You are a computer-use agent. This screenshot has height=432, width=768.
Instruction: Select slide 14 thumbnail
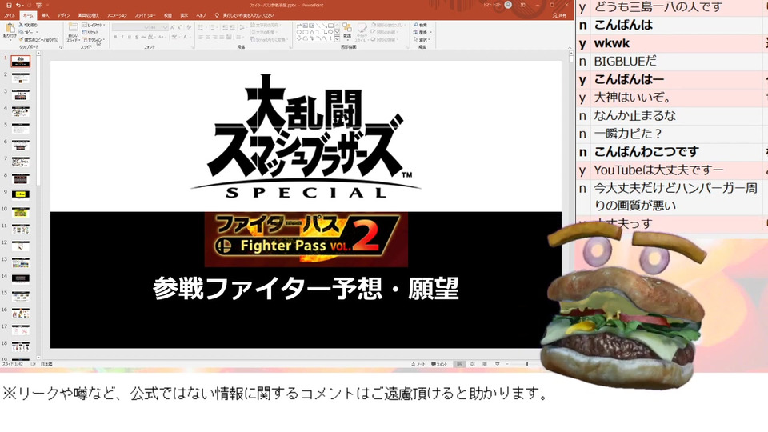tap(21, 279)
